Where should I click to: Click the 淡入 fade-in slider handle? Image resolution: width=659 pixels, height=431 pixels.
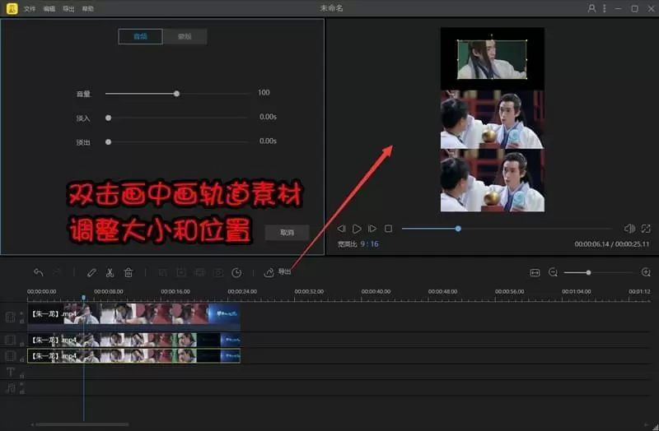tap(109, 118)
